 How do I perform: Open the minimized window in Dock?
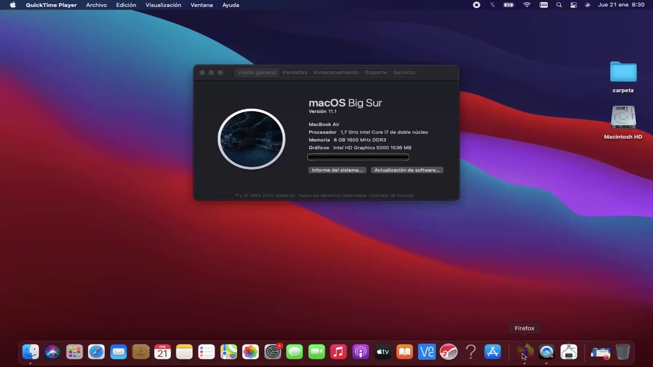pyautogui.click(x=600, y=352)
